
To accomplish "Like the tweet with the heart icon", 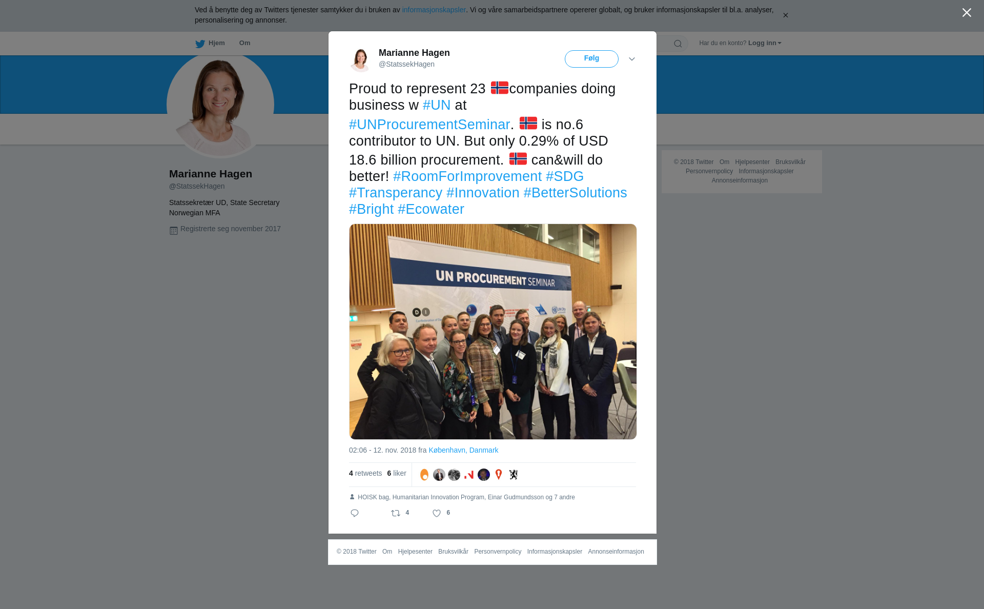I will tap(437, 513).
